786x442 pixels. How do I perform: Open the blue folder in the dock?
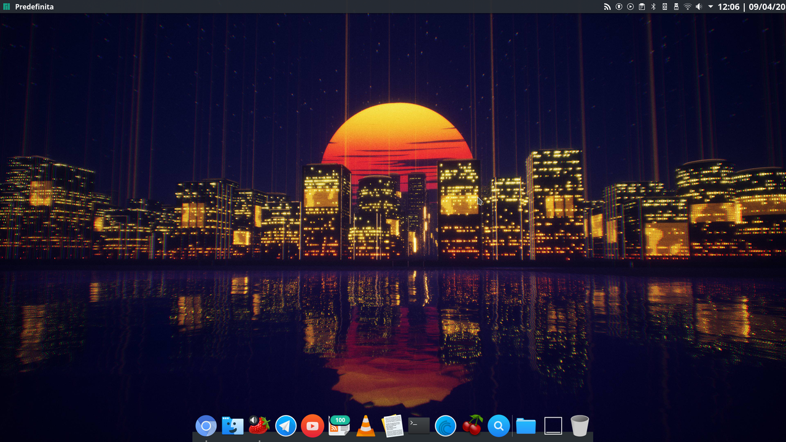pyautogui.click(x=526, y=425)
